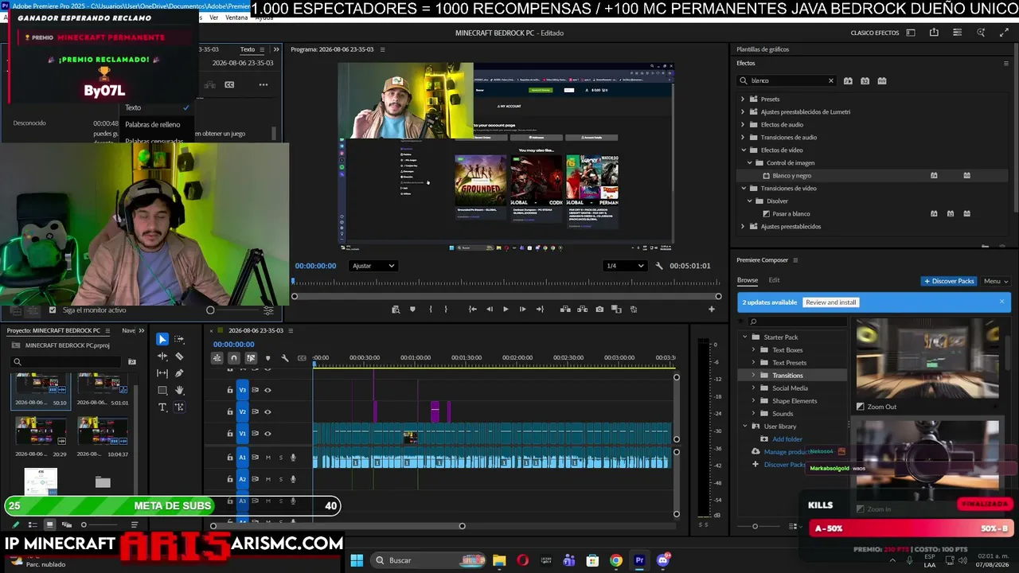Add marker in Program Monitor

pos(412,309)
